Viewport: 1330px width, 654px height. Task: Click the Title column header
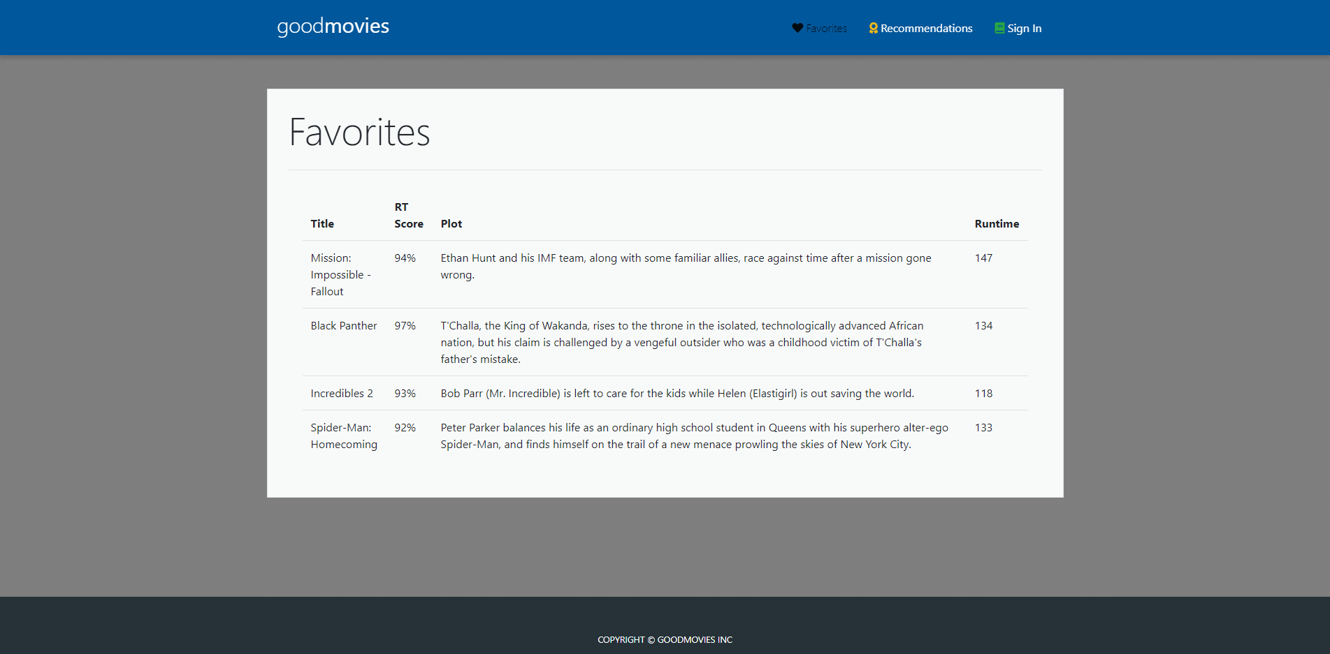click(x=322, y=224)
